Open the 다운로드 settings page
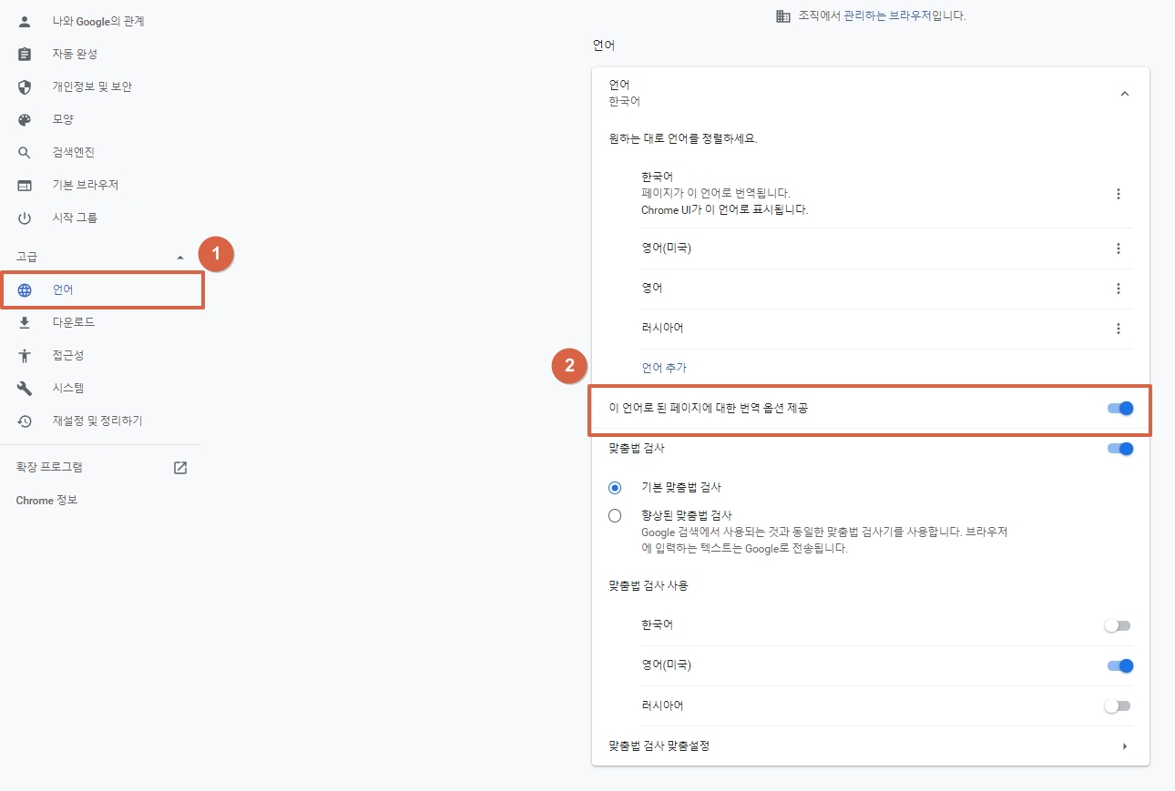This screenshot has width=1175, height=791. (74, 322)
